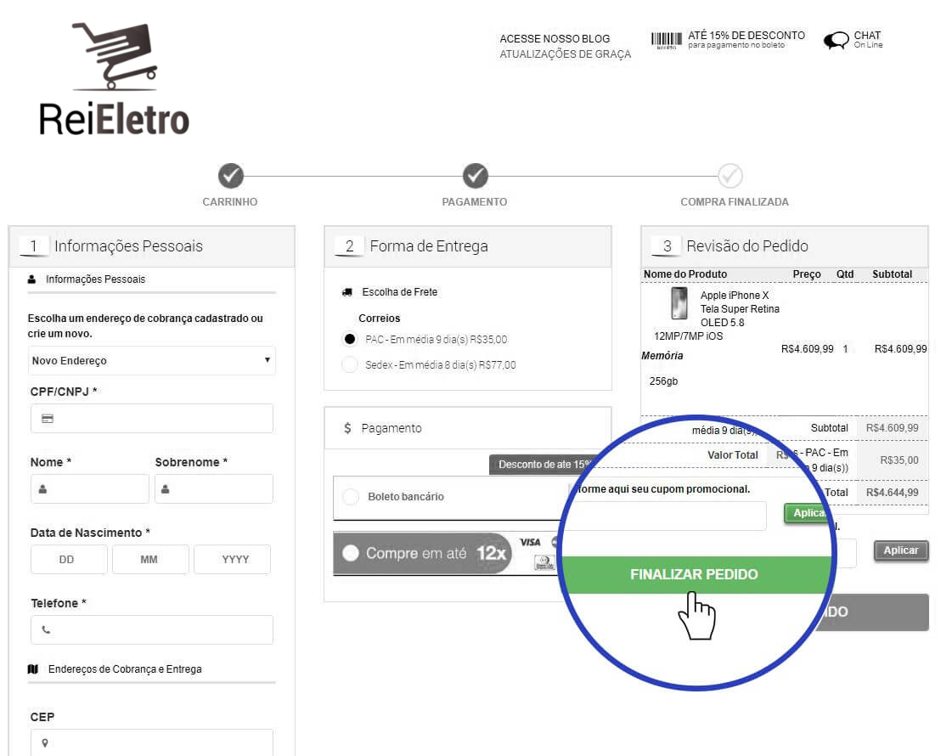Click the R$35,00 shipping cost in the order review
Image resolution: width=952 pixels, height=756 pixels.
(x=899, y=460)
